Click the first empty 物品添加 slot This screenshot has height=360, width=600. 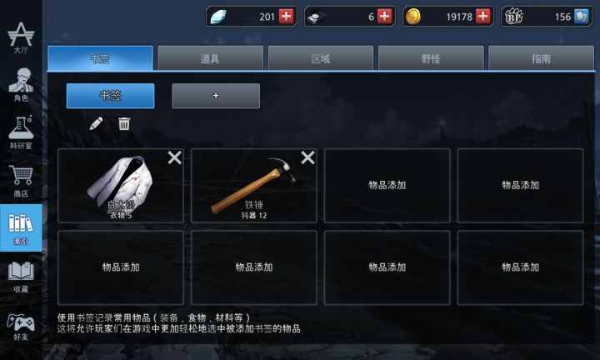(x=387, y=186)
